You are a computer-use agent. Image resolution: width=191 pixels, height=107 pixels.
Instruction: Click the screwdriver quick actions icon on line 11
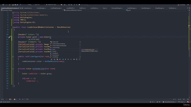(x=10, y=37)
